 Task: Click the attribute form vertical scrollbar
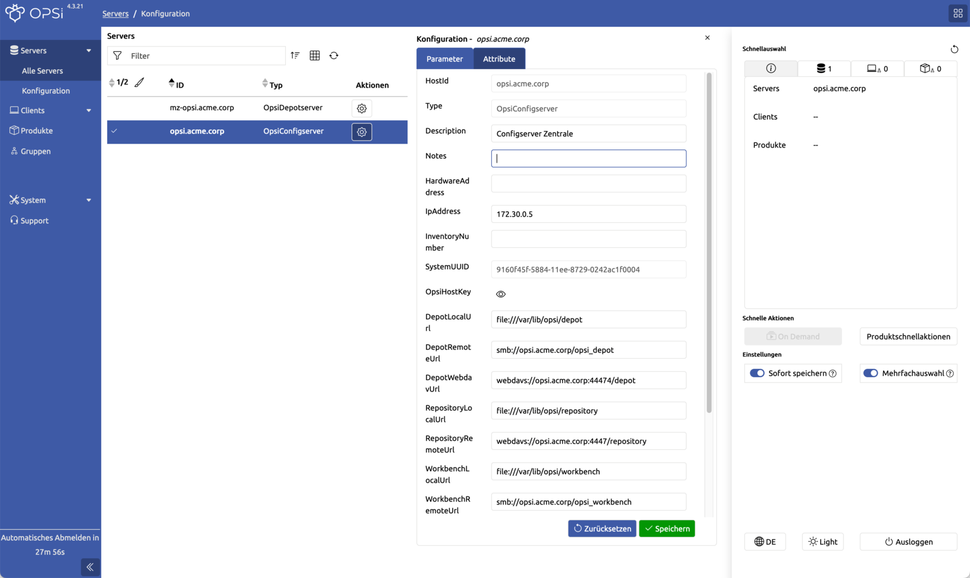pos(709,243)
